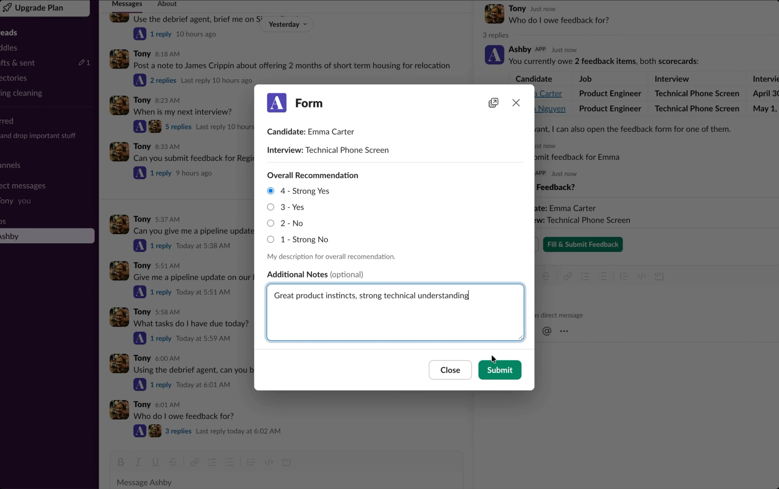Click Fill & Submit Feedback button in thread
This screenshot has height=489, width=779.
tap(583, 244)
